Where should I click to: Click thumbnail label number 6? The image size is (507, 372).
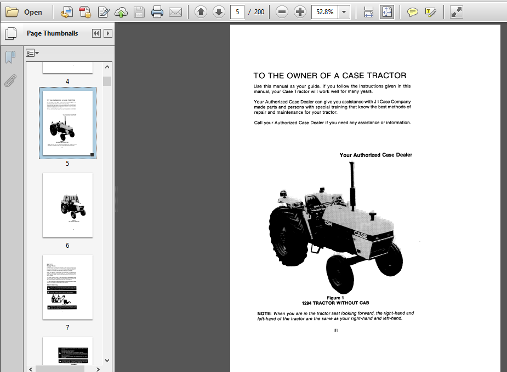coord(67,246)
